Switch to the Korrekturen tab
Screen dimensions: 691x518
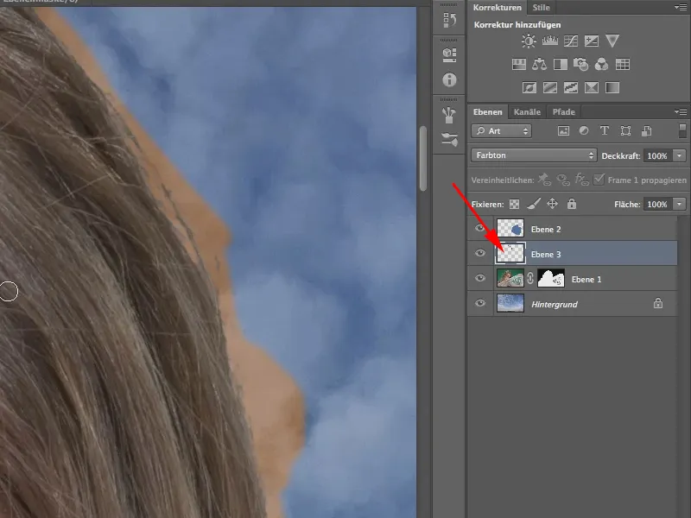[x=498, y=8]
